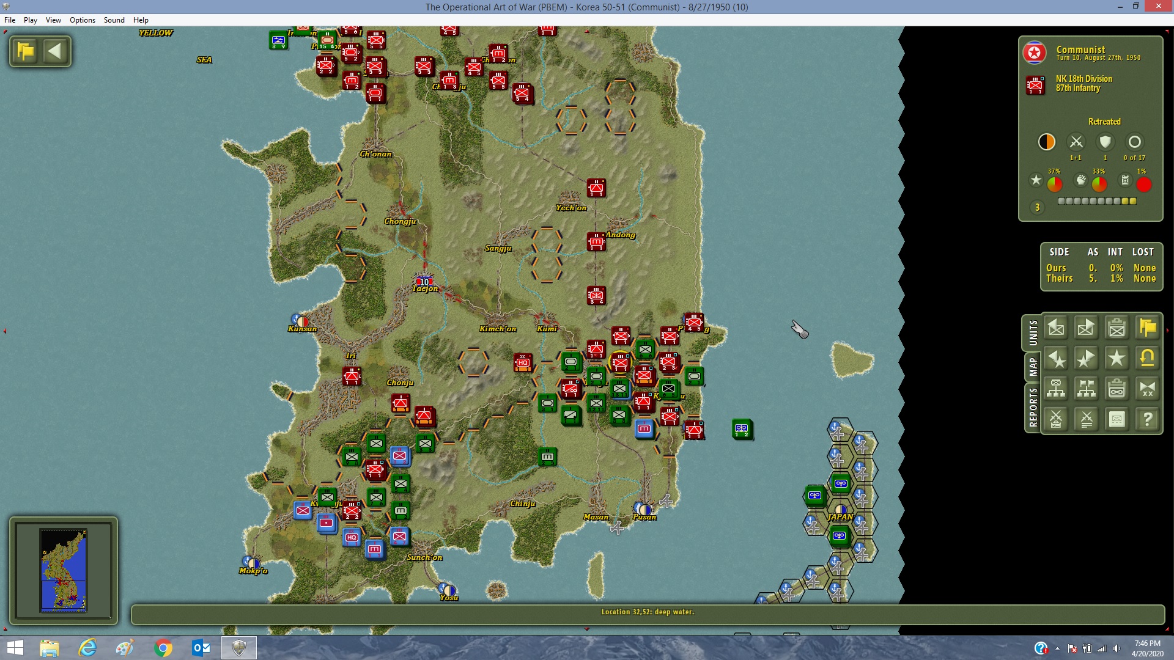
Task: Click the yellow flags button at top-left of map
Action: [26, 51]
